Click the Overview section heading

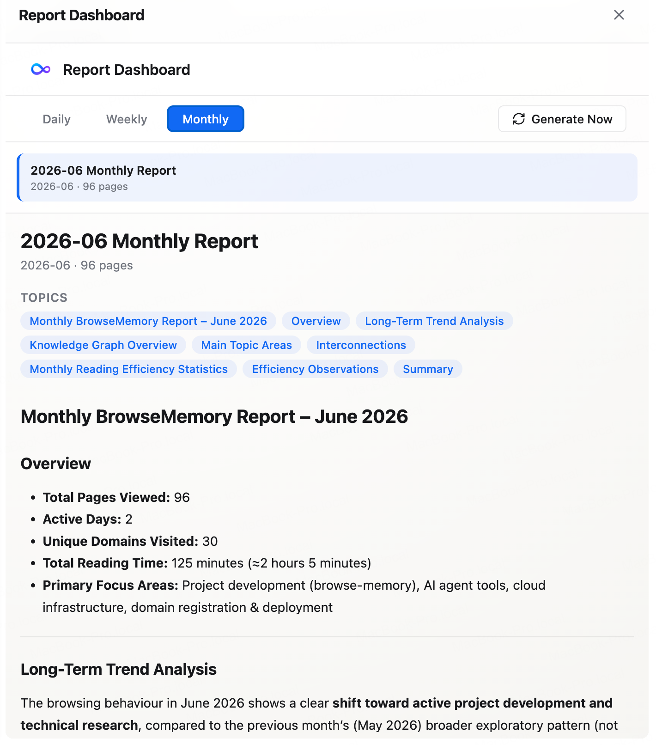tap(56, 464)
